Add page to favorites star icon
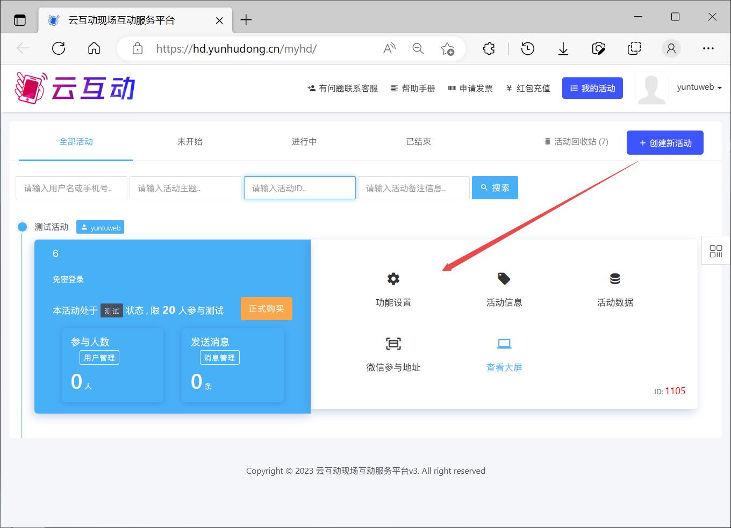Screen dimensions: 731x528 click(x=447, y=49)
